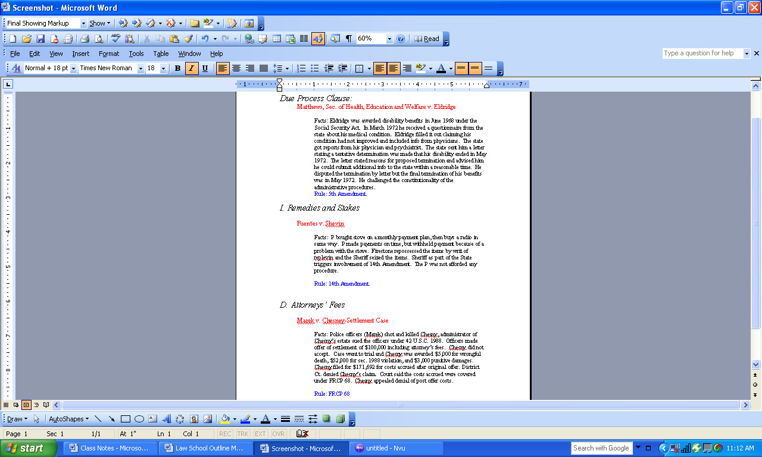Select the Oval drawing tool

pyautogui.click(x=139, y=419)
